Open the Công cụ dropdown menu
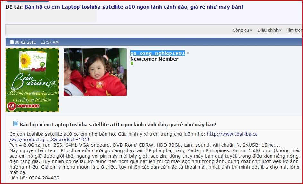The height and width of the screenshot is (184, 303). (242, 30)
